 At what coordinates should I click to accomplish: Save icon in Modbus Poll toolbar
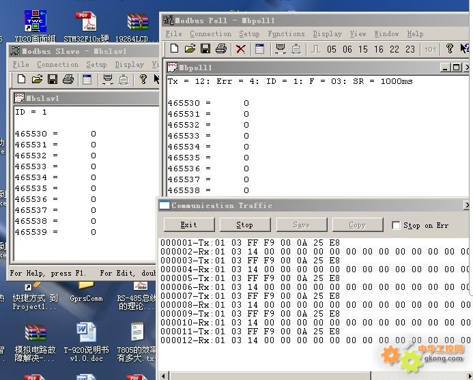tap(205, 48)
